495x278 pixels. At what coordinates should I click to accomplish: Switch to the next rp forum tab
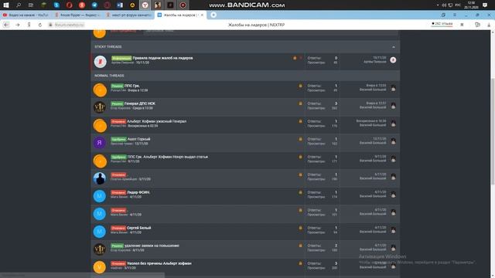(128, 15)
